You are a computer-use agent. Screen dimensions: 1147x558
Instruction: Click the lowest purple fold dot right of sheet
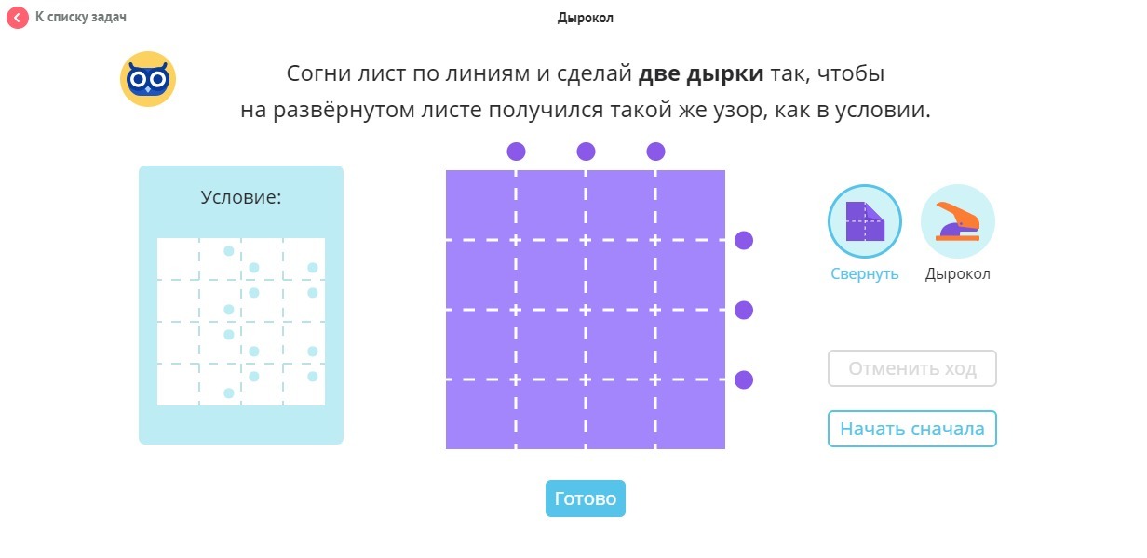744,379
